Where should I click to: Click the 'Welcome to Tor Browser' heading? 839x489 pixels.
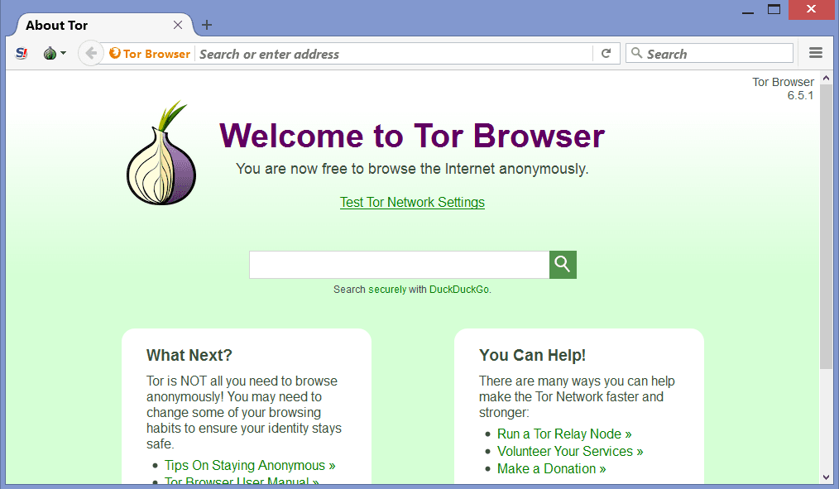[x=412, y=136]
